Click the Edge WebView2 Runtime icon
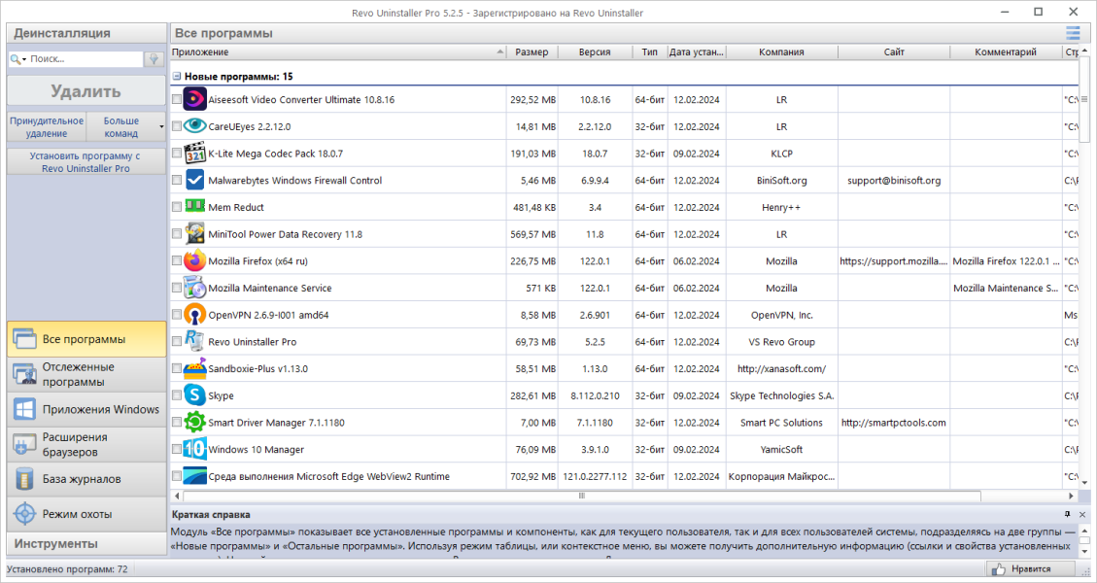The image size is (1097, 583). point(194,476)
